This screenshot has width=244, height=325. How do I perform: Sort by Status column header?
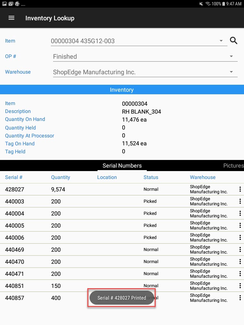coord(151,177)
